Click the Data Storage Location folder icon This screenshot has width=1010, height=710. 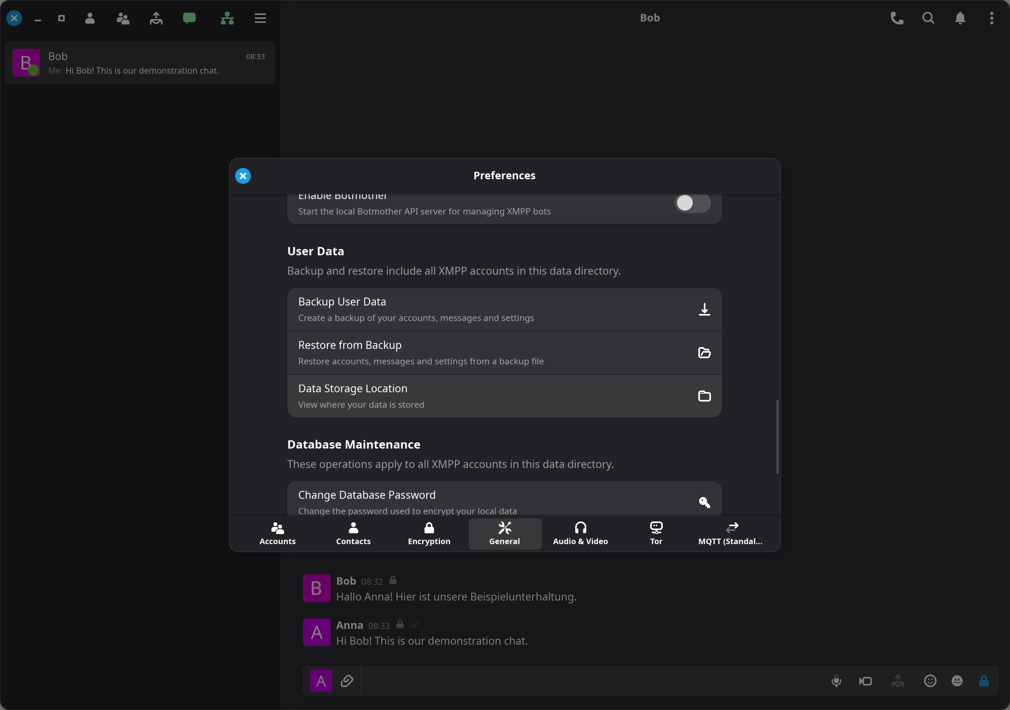click(x=704, y=396)
